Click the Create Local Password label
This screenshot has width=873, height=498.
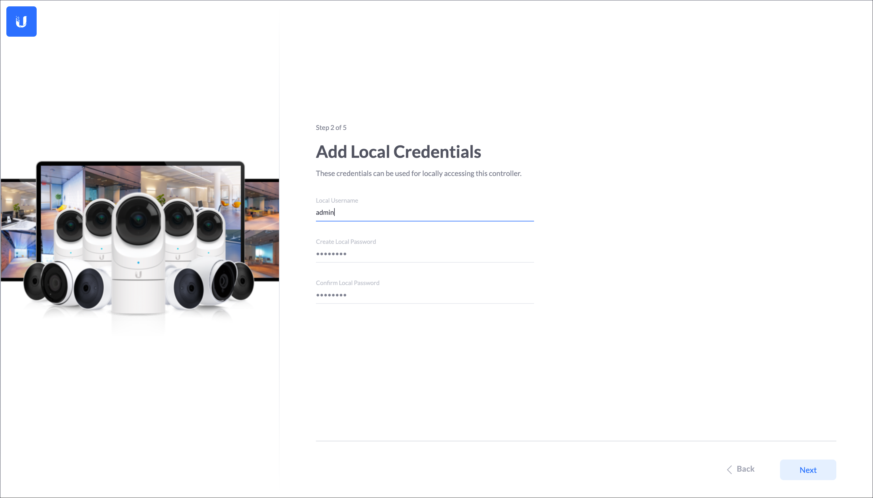click(345, 241)
